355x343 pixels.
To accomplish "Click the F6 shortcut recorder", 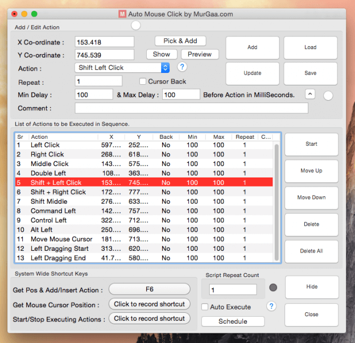I will tap(150, 289).
